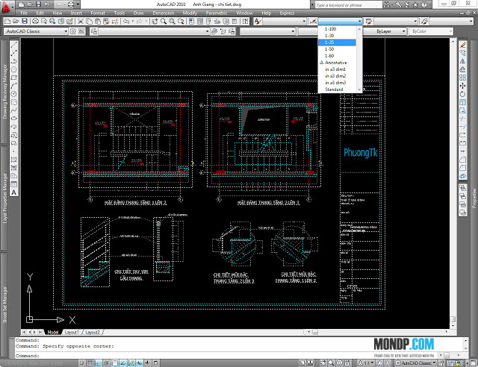
Task: Open the Help question mark icon
Action: coord(246,22)
